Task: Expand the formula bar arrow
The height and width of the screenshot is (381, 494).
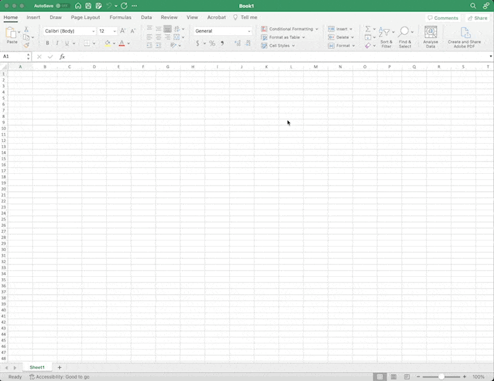Action: point(490,56)
